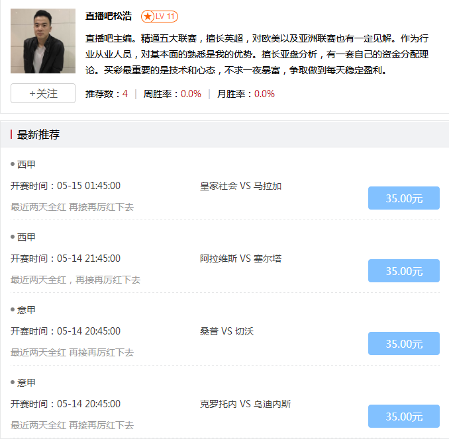Follow the expert with +关注 button
The image size is (449, 439).
click(x=43, y=93)
